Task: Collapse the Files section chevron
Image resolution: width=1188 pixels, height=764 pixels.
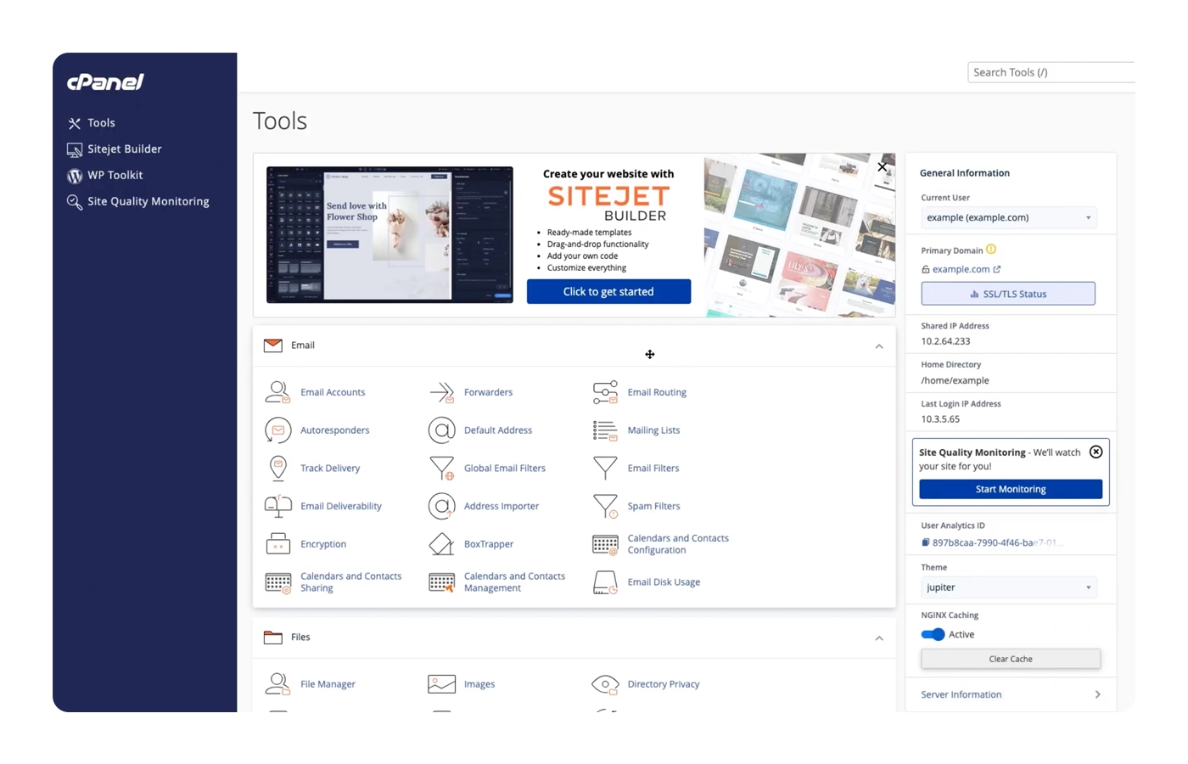Action: pyautogui.click(x=879, y=638)
